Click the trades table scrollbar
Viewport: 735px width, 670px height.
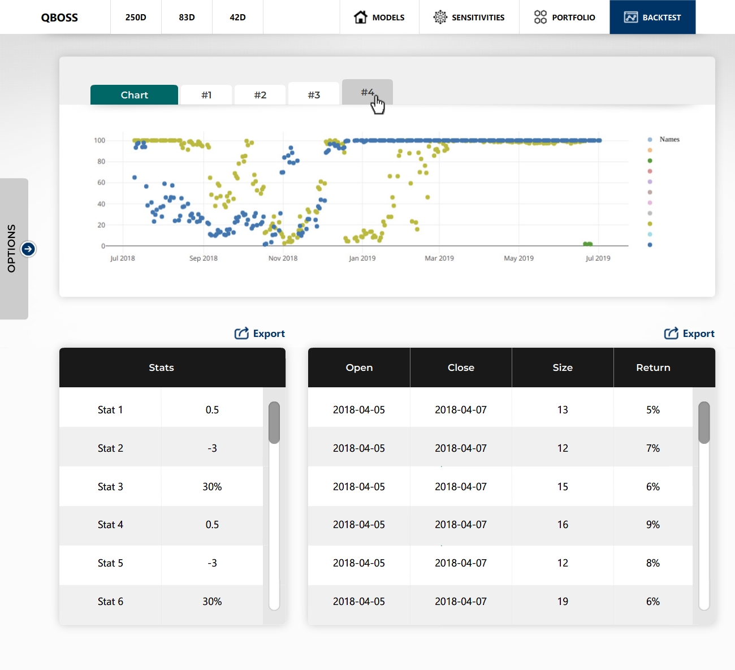point(704,422)
